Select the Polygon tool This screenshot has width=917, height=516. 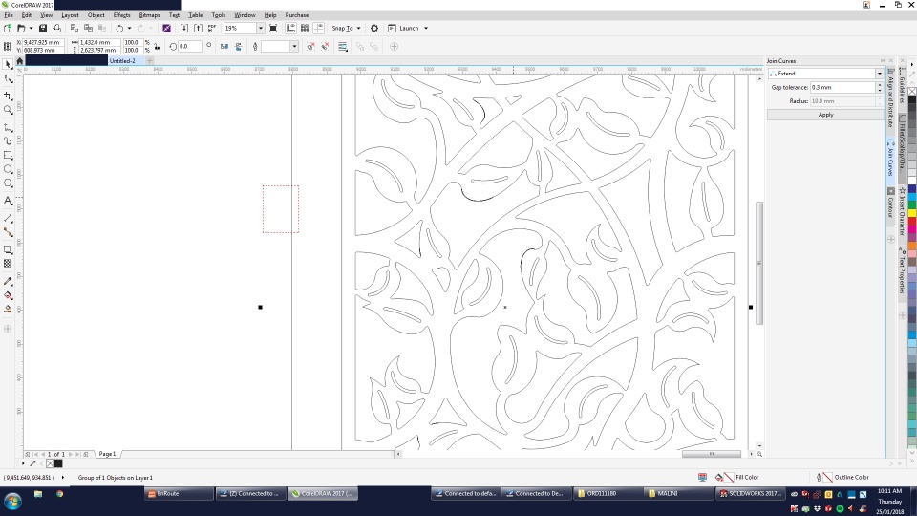(8, 183)
